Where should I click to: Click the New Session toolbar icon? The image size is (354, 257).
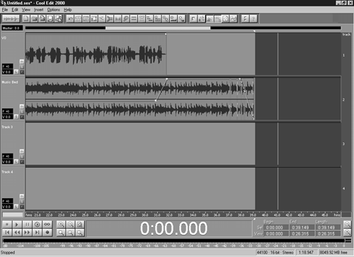point(26,18)
